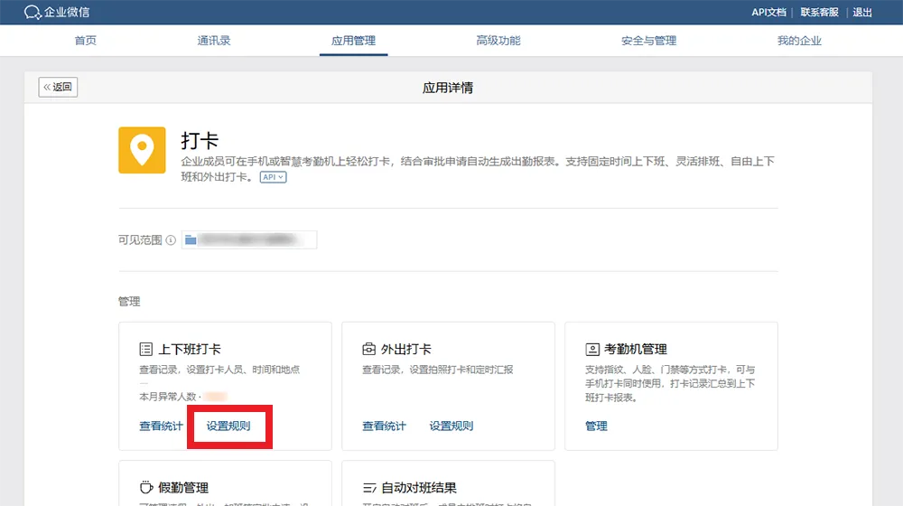Click the 返回 back button
This screenshot has width=903, height=506.
coord(58,87)
